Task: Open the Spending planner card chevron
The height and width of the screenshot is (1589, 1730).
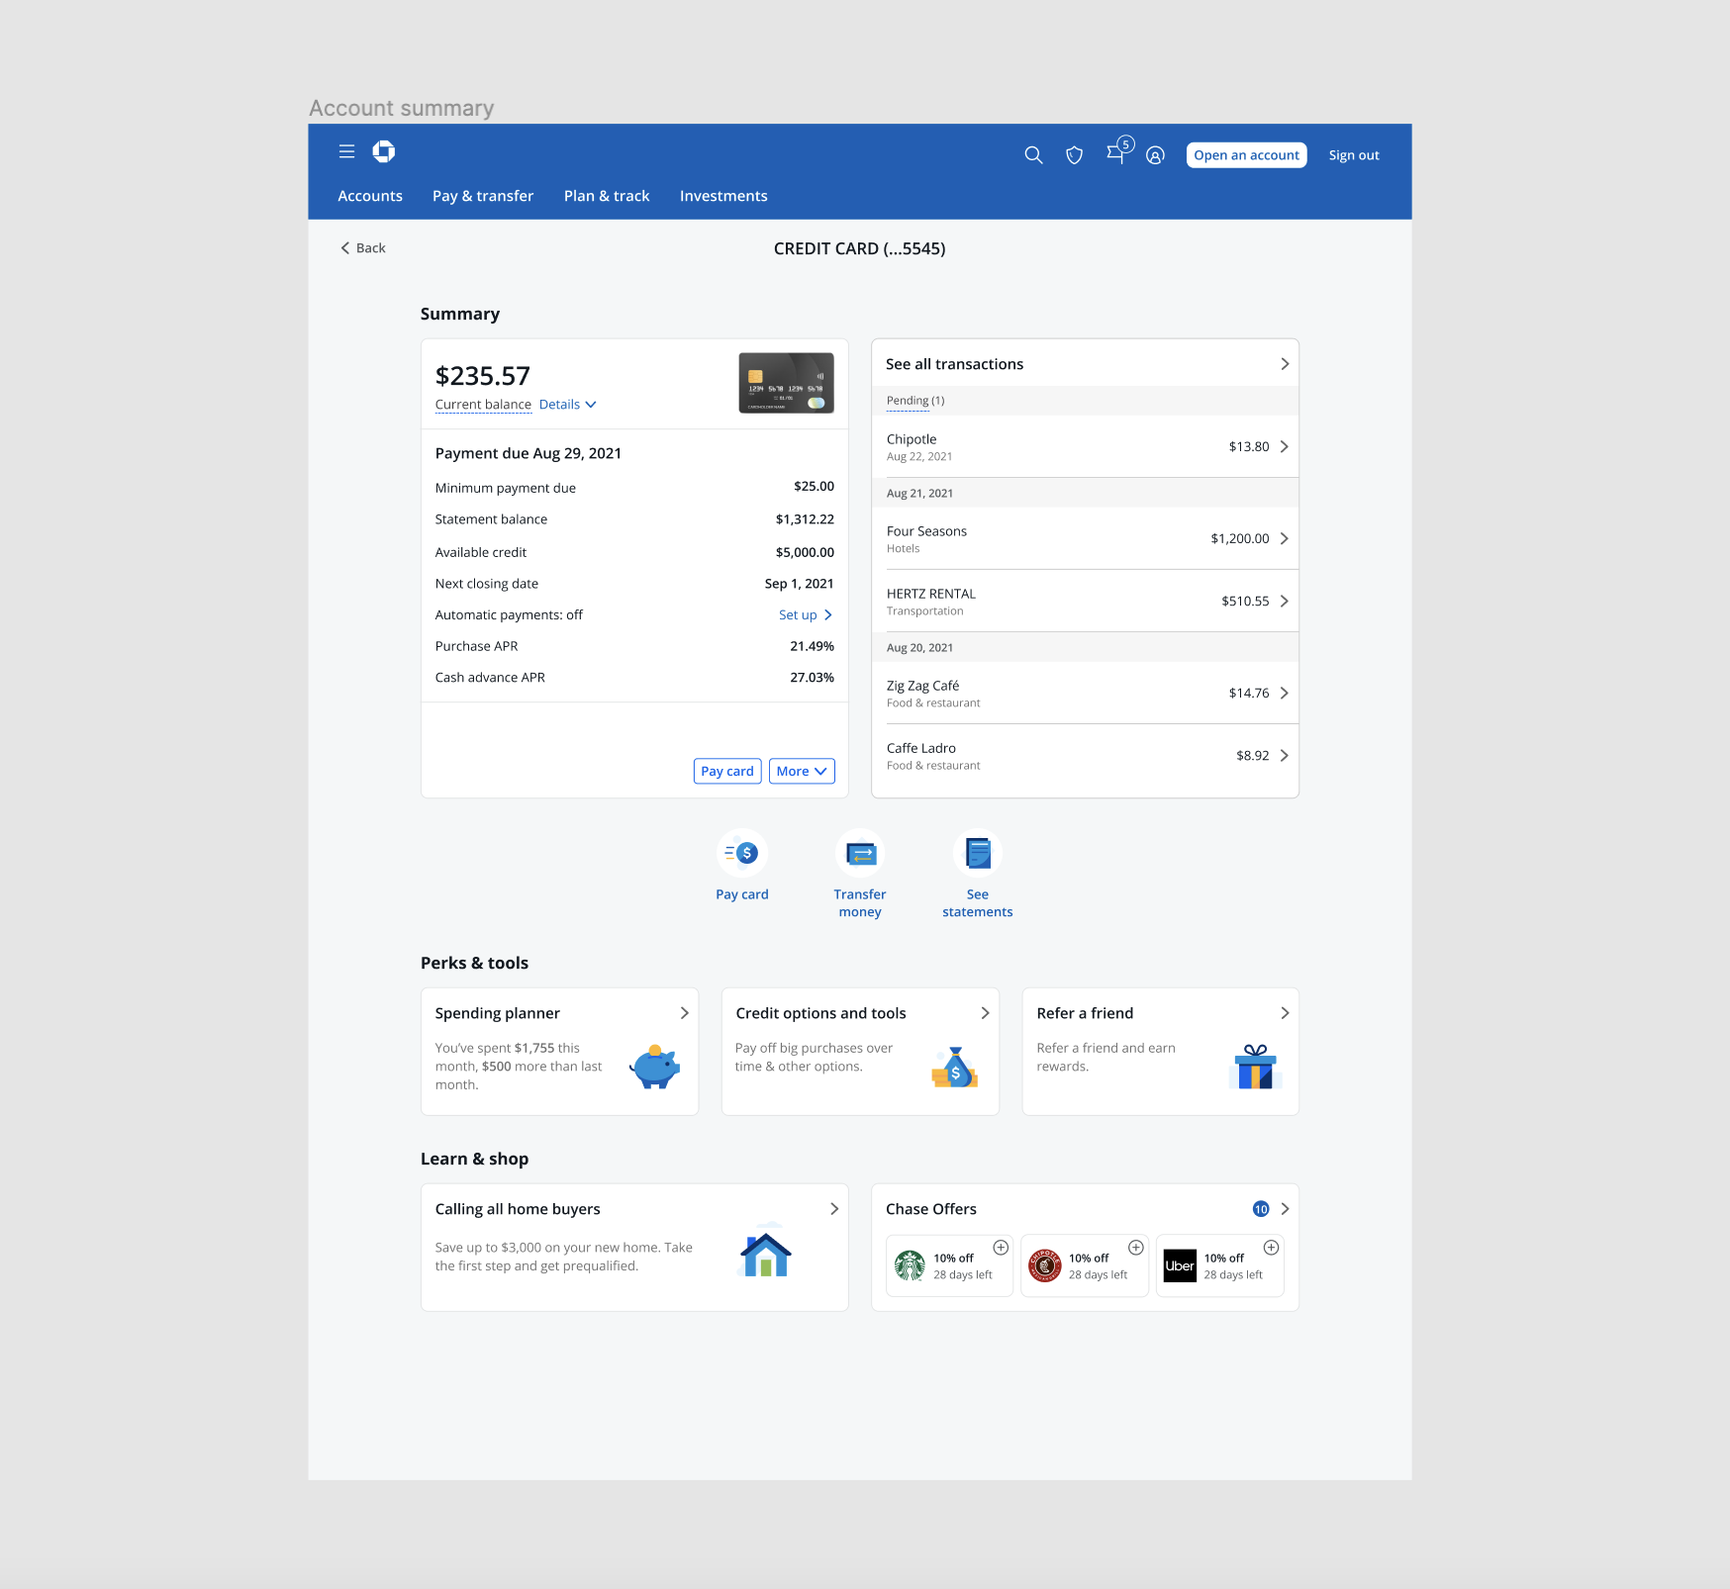Action: pos(684,1013)
